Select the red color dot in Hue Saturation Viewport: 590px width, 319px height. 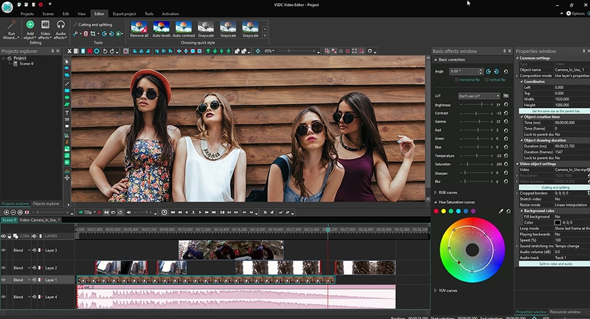pos(437,212)
